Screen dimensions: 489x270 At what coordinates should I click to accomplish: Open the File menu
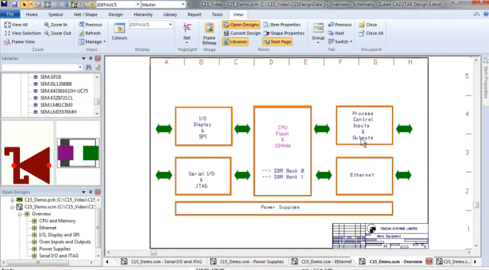(11, 14)
